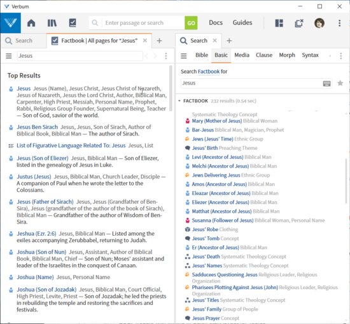Open Justus (Jesus) link
This screenshot has height=324, width=350.
[34, 177]
